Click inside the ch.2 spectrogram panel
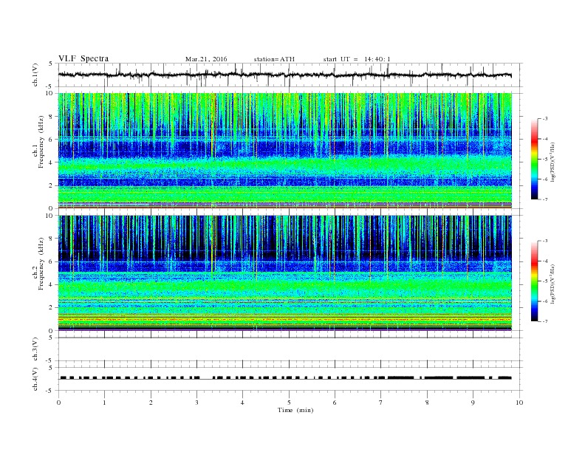585x452 pixels. 284,273
